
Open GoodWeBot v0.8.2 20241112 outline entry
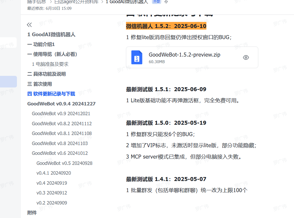62,124
